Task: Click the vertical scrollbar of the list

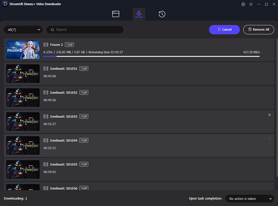Action: pos(277,107)
